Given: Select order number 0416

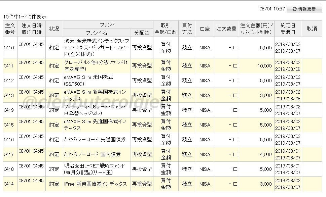Looking at the screenshot, I should coord(9,140).
